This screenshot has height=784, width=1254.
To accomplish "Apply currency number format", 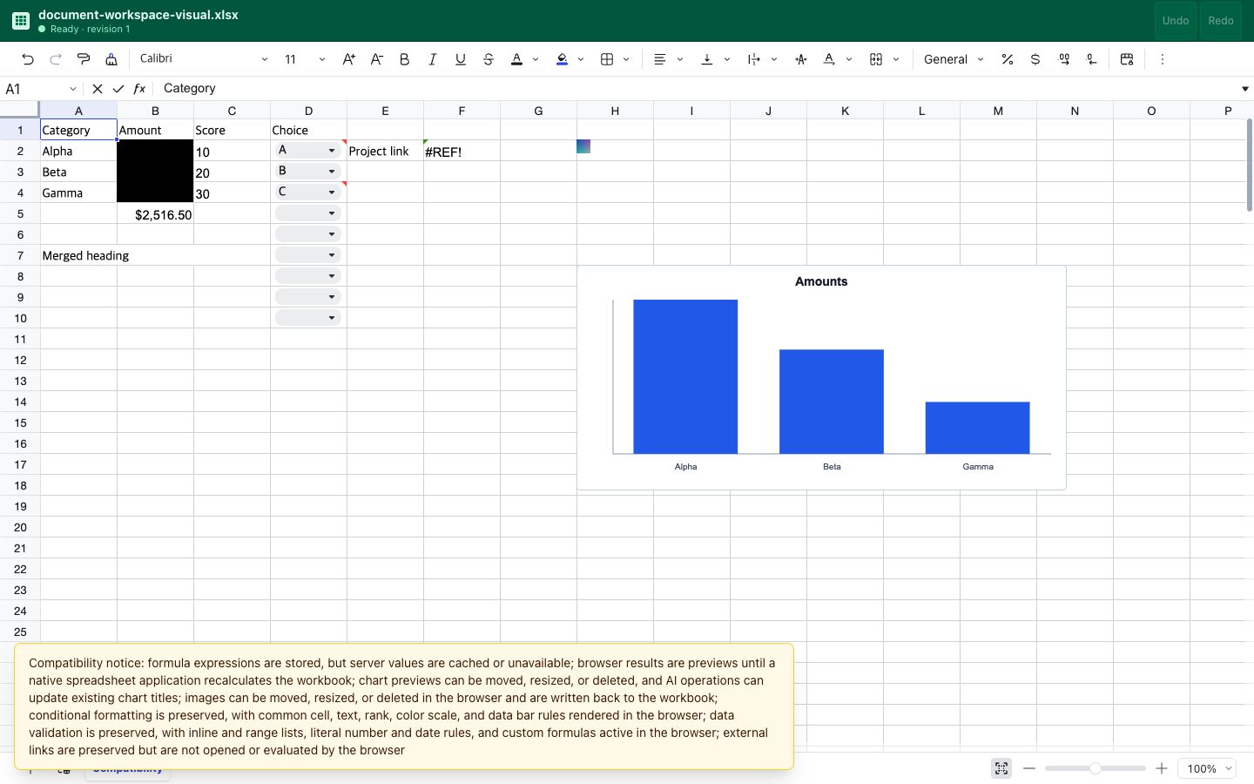I will point(1035,59).
